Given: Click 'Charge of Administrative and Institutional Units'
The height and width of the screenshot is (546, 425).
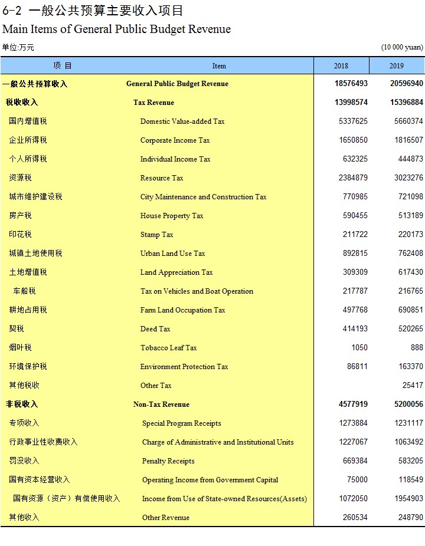Looking at the screenshot, I should pyautogui.click(x=218, y=442).
